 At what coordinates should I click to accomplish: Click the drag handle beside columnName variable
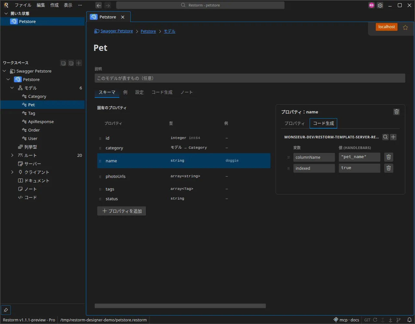coord(289,157)
